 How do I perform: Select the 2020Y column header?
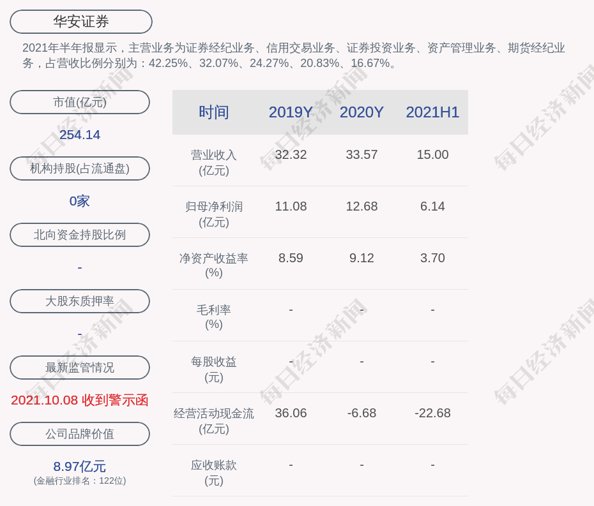coord(362,112)
